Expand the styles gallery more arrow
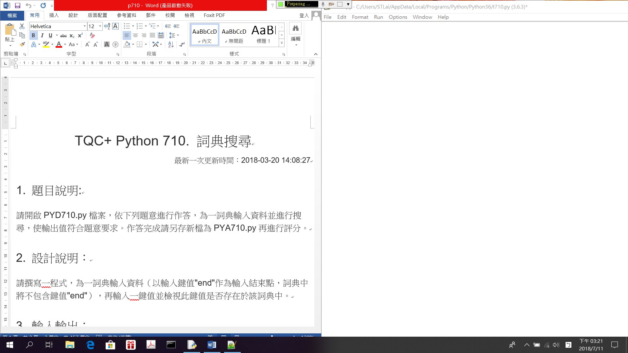This screenshot has height=353, width=628. pos(282,43)
